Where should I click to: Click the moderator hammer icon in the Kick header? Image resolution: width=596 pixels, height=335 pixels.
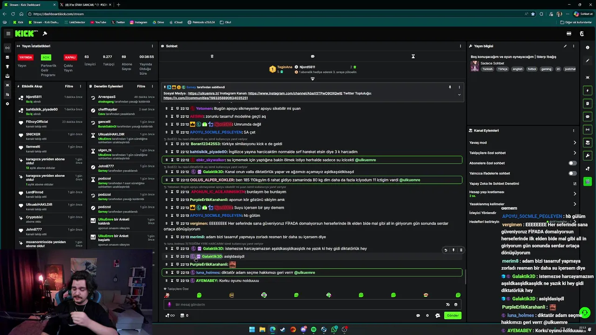pyautogui.click(x=45, y=33)
